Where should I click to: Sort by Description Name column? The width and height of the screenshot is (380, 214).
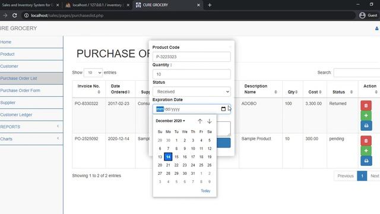tap(275, 92)
